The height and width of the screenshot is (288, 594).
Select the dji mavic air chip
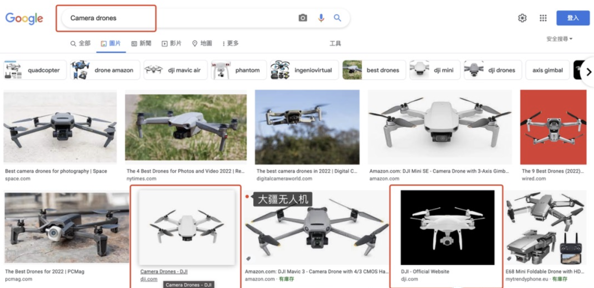click(x=175, y=70)
